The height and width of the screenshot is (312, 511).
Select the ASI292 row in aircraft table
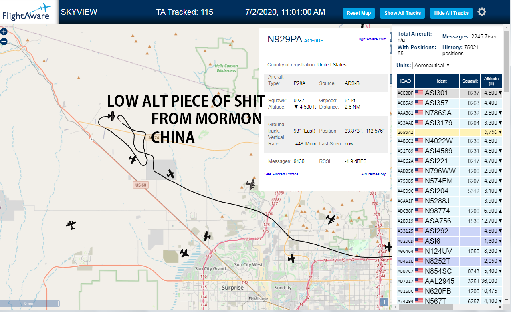tap(450, 231)
